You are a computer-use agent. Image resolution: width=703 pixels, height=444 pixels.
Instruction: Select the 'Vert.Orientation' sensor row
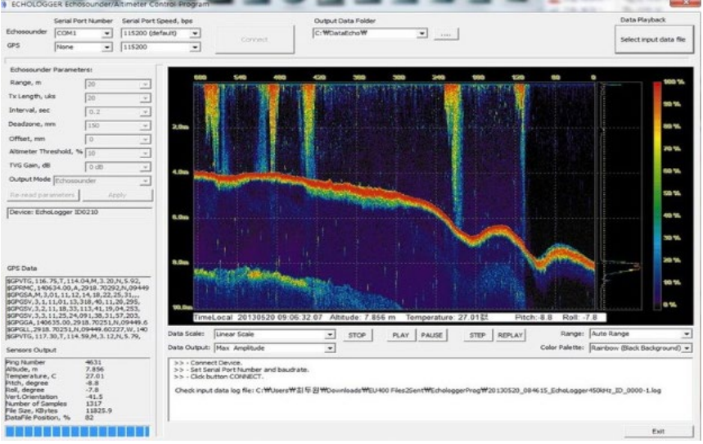point(77,396)
